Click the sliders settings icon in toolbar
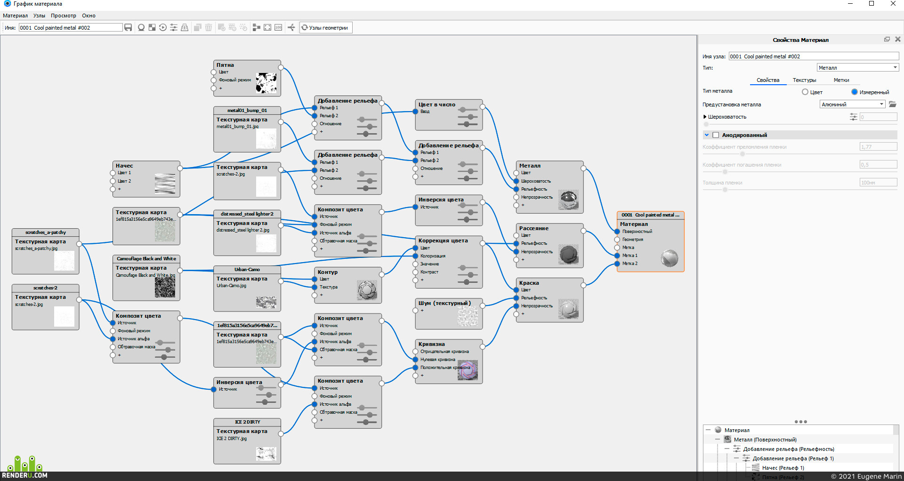Viewport: 904px width, 481px height. 174,28
